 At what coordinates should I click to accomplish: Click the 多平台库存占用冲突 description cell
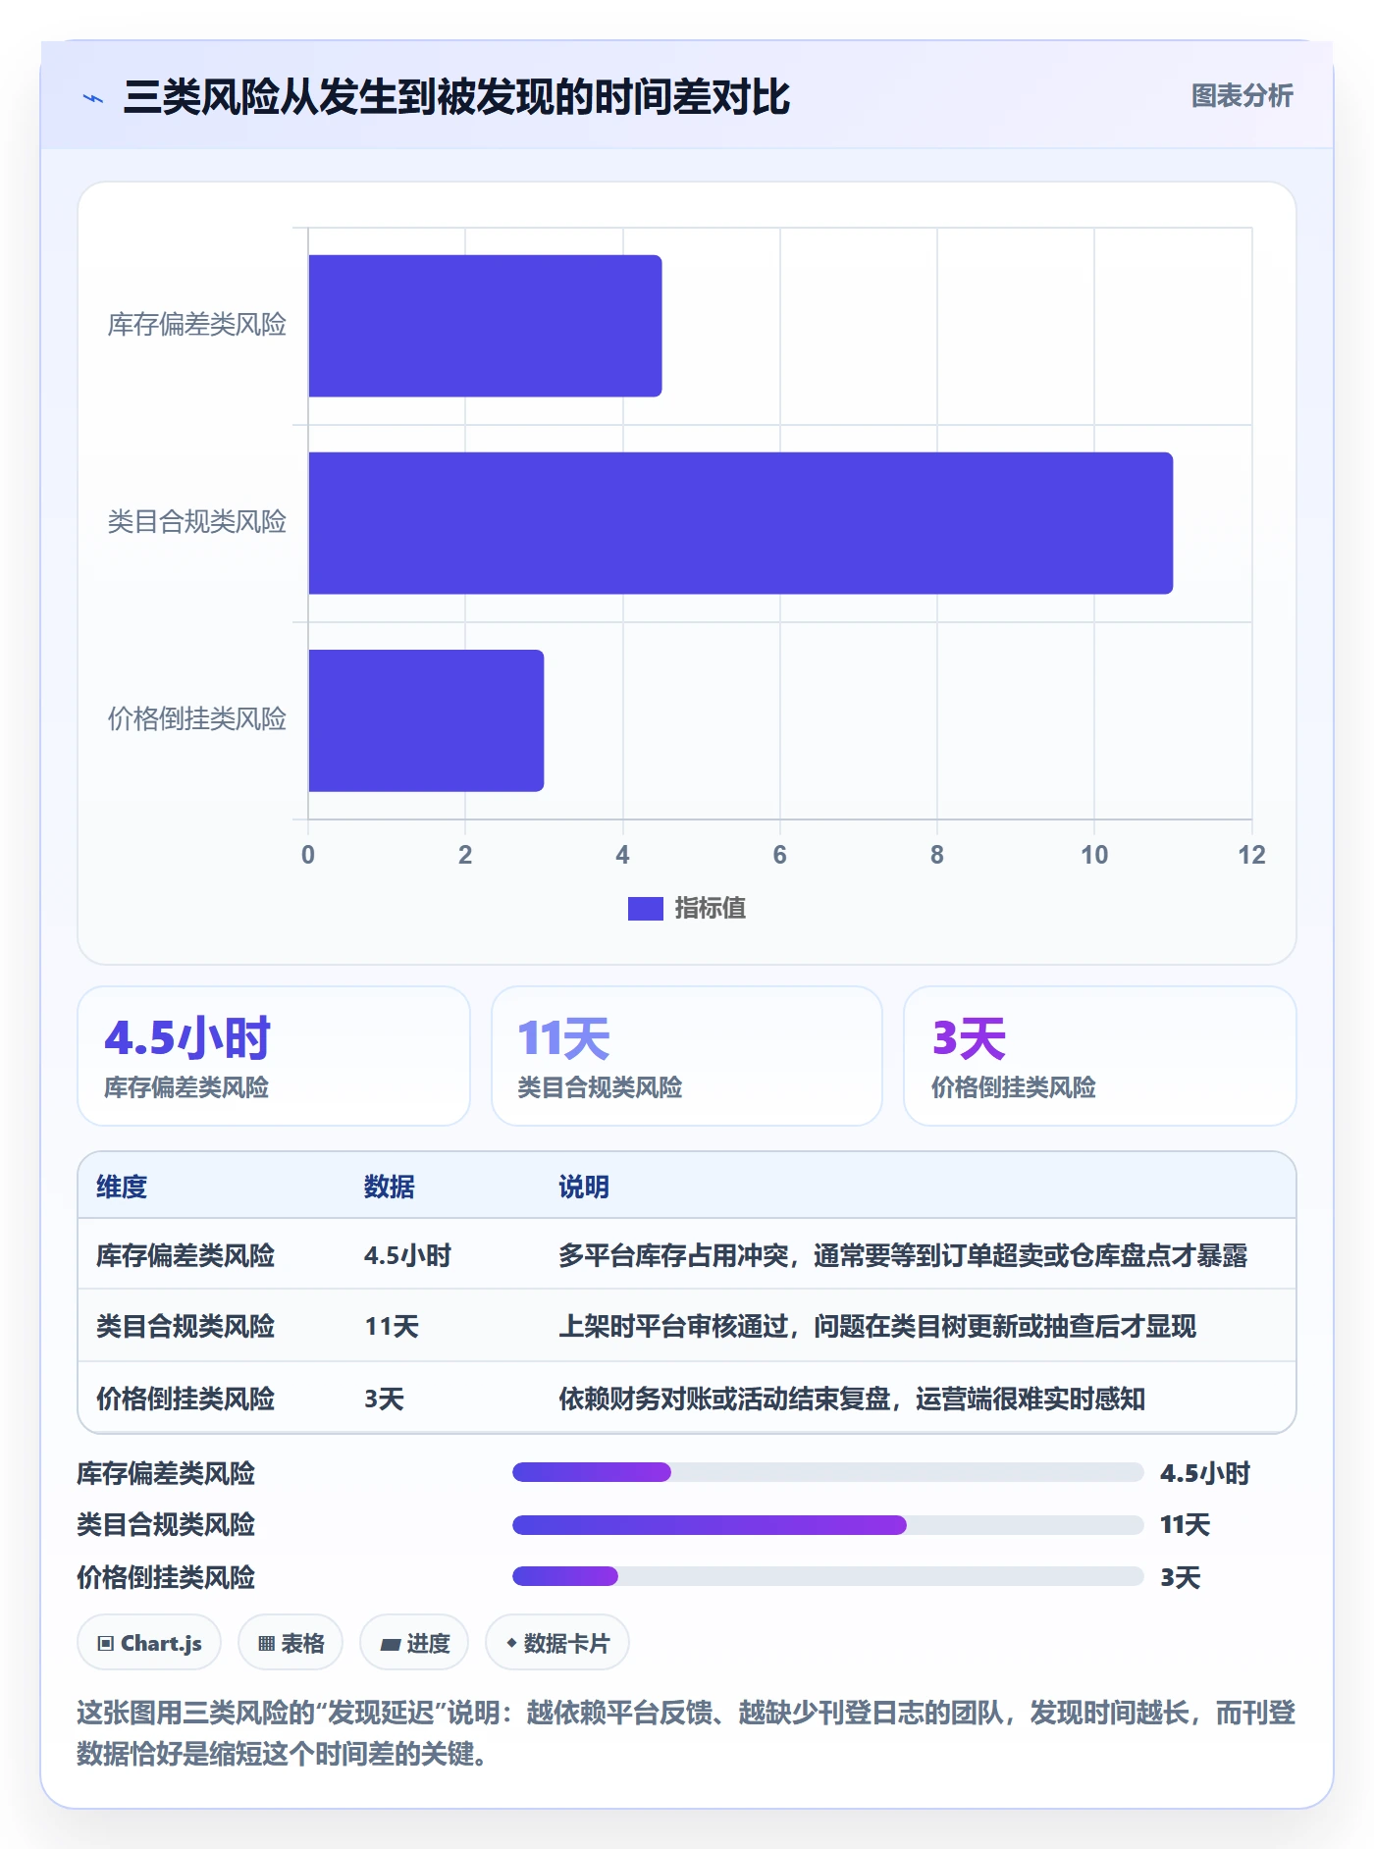tap(903, 1255)
